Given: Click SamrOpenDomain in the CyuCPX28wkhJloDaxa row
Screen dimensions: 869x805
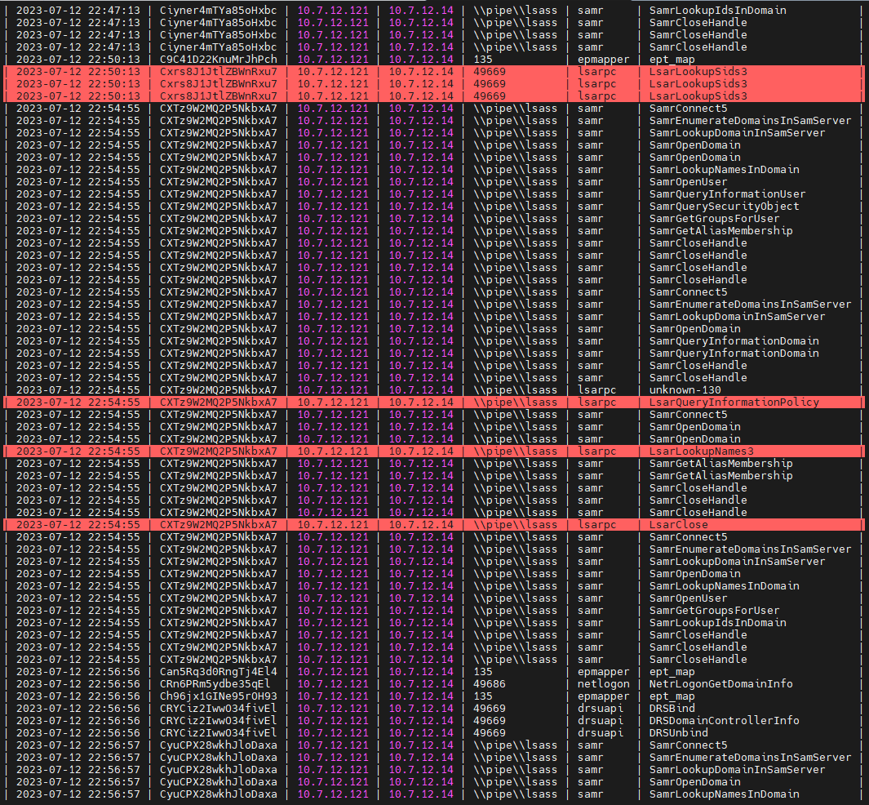Looking at the screenshot, I should click(x=695, y=781).
